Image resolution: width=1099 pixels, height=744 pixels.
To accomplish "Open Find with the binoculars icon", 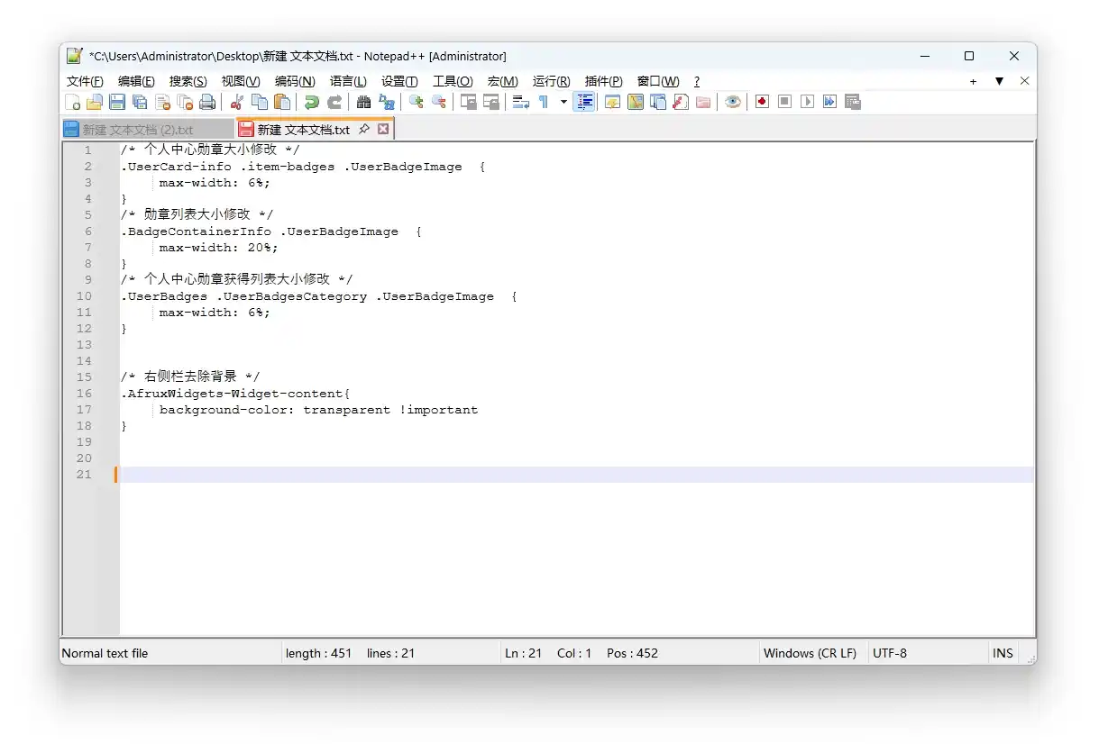I will point(363,102).
